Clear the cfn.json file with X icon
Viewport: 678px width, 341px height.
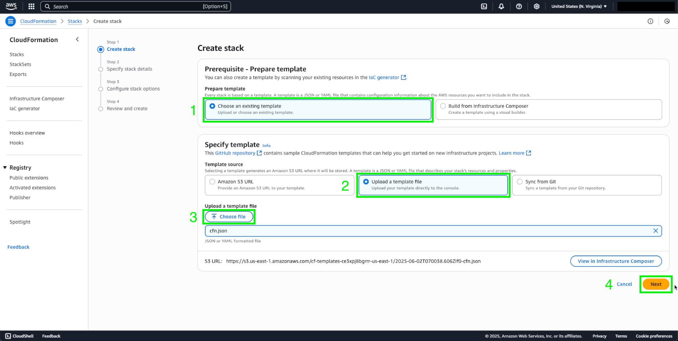(656, 231)
